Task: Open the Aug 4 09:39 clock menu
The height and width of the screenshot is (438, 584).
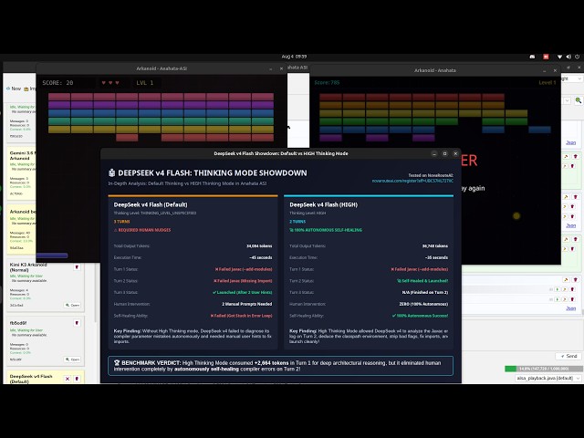Action: [x=294, y=57]
